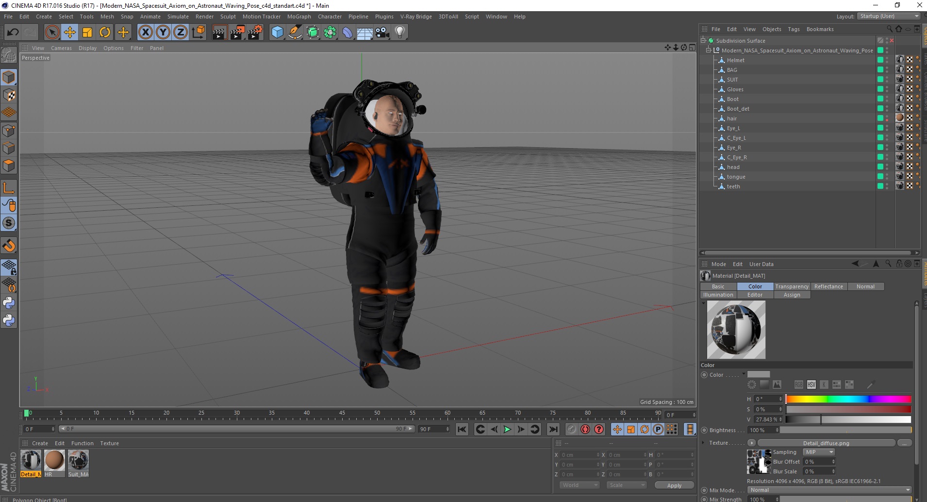Open viewport Cameras menu

point(61,48)
